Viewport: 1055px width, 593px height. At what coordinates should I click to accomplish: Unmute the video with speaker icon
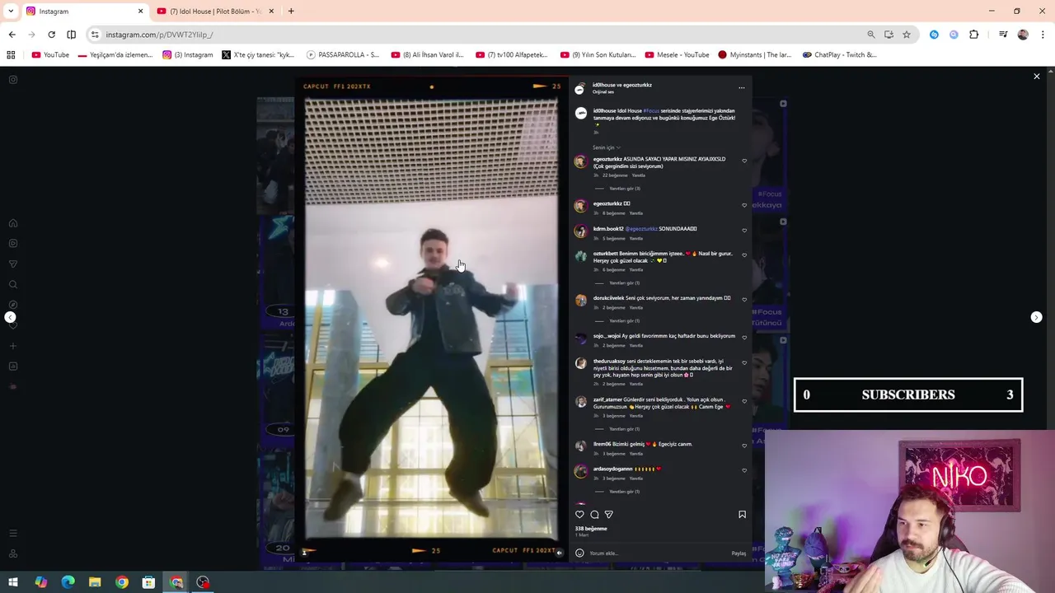pos(559,553)
